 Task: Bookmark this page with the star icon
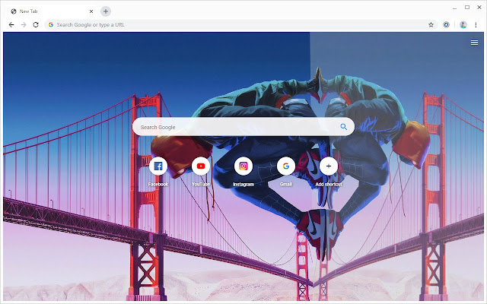click(x=431, y=25)
